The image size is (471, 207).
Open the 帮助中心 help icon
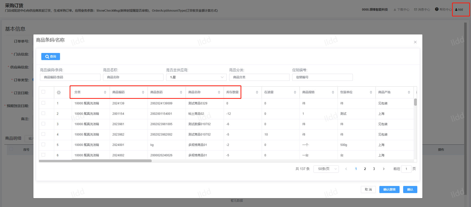click(437, 9)
